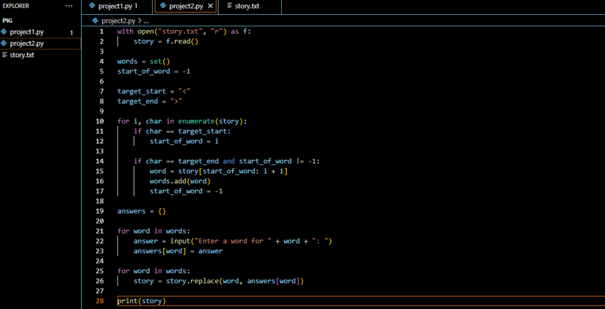Click Python icon on project1.py tab

click(x=92, y=6)
